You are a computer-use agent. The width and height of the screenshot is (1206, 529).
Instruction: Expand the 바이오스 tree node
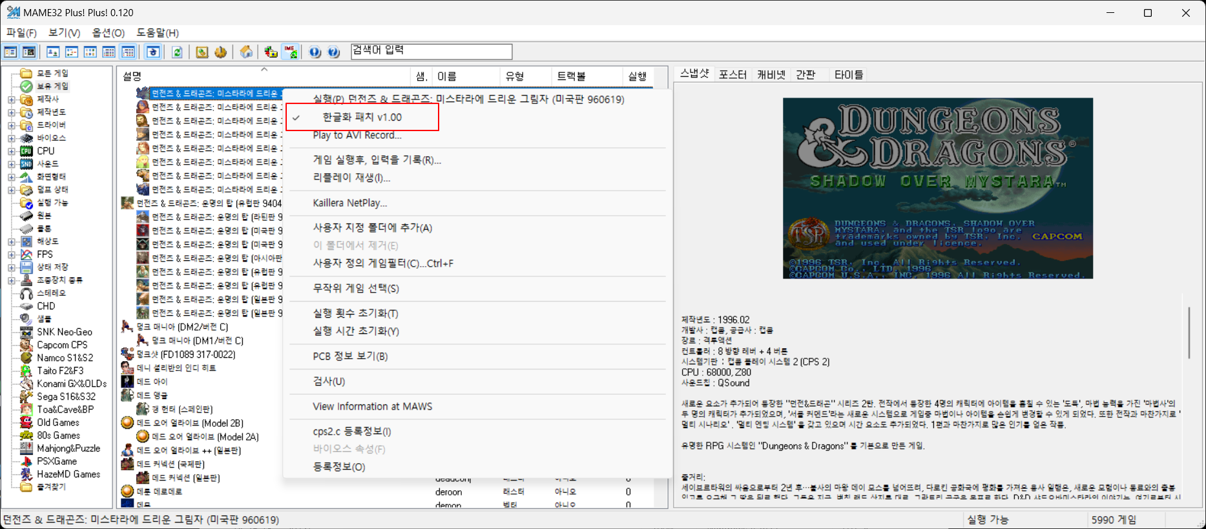tap(11, 138)
